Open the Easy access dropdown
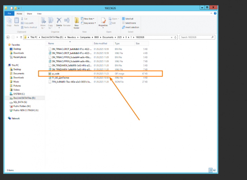 click(88, 23)
